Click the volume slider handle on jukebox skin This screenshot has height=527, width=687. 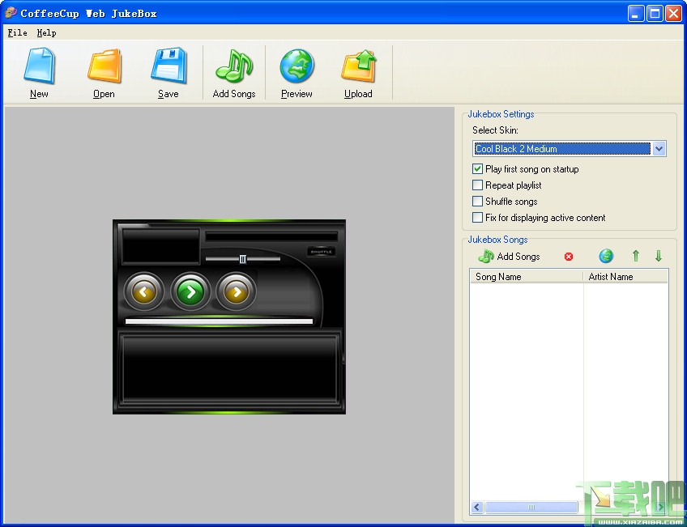tap(243, 259)
